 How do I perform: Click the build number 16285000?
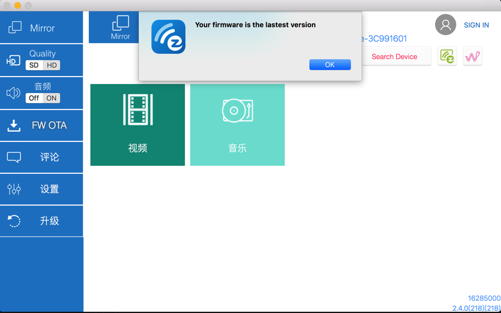point(484,298)
